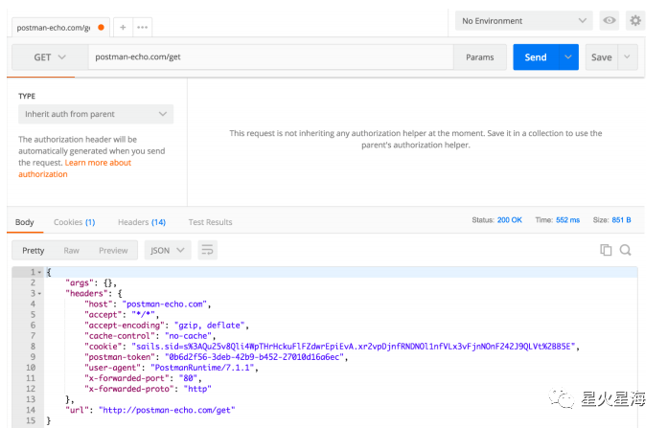Select the Raw view mode
This screenshot has width=667, height=428.
(x=72, y=250)
